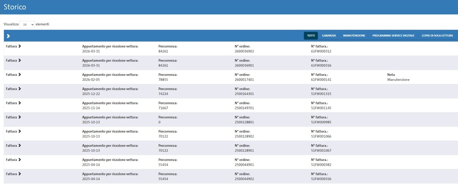Open Fattura arrow for invoice 51FW001145
Viewport: 458px width, 186px height.
pos(20,103)
